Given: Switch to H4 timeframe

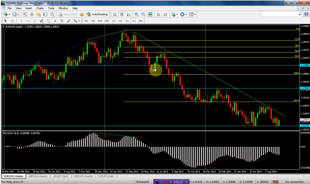Looking at the screenshot, I should [120, 21].
